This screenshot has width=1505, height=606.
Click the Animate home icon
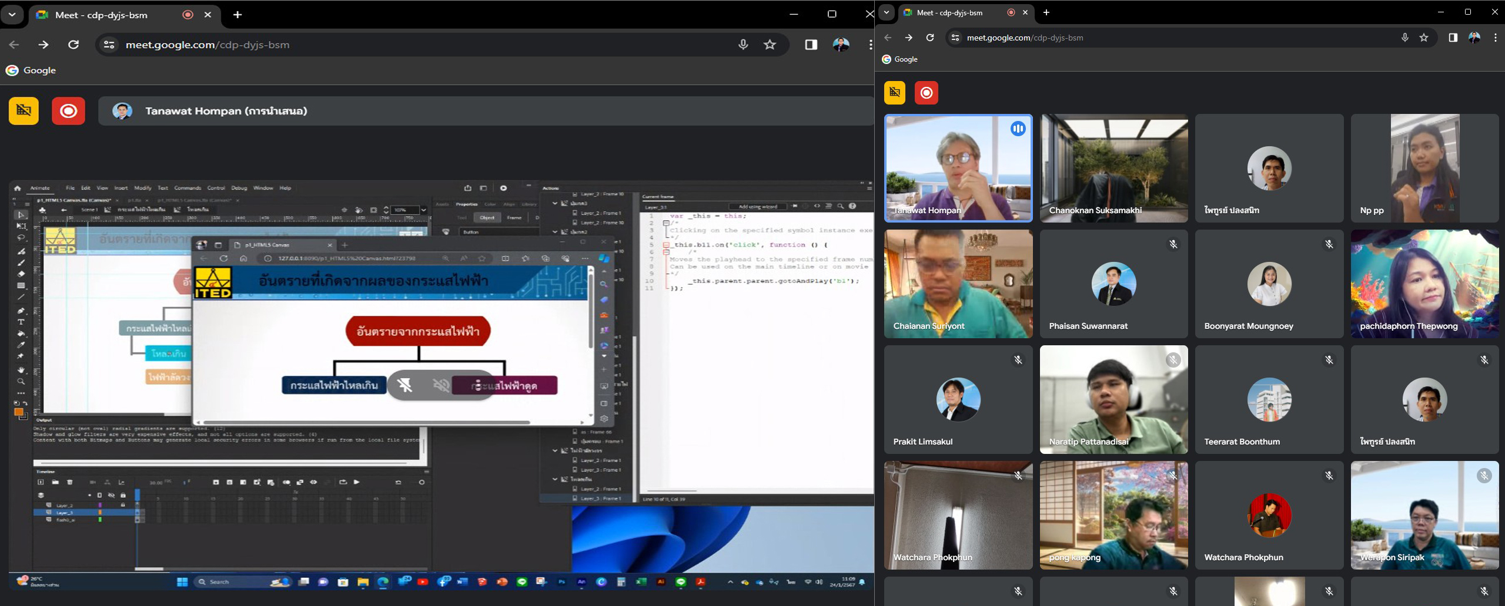point(18,188)
